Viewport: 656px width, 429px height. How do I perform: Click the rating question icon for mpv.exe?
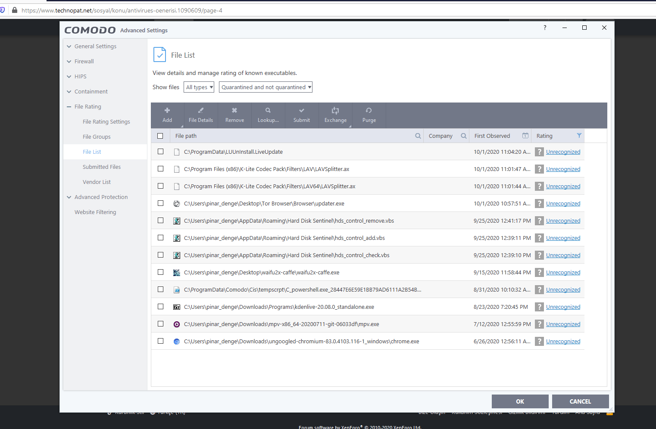click(x=539, y=324)
